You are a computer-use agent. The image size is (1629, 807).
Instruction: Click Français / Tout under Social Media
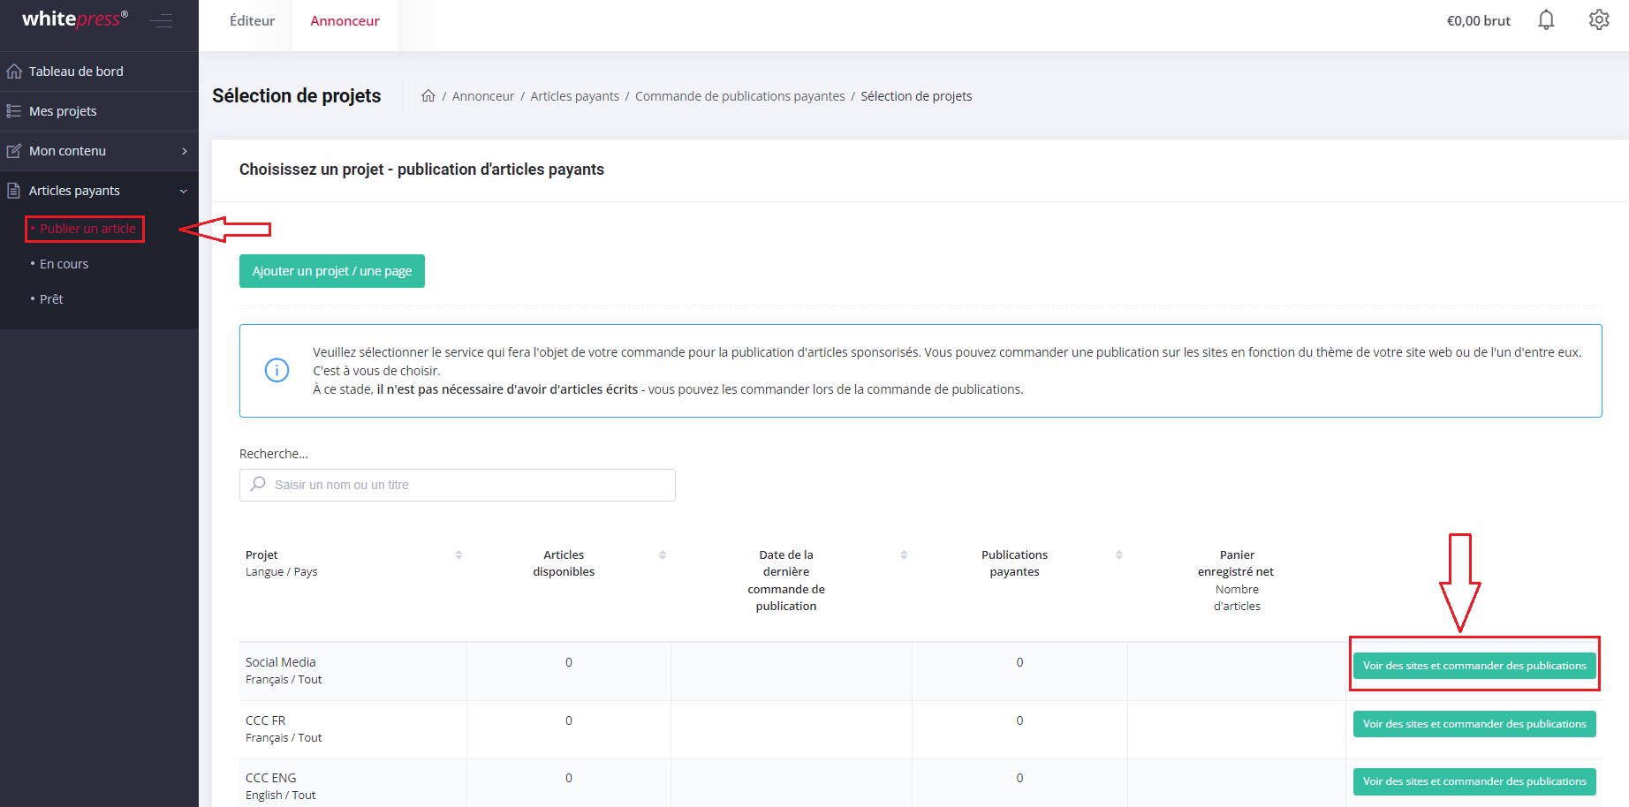point(284,680)
